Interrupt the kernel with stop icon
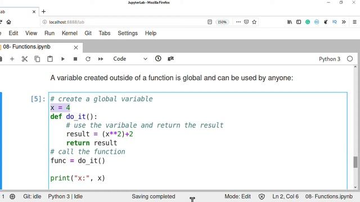The width and height of the screenshot is (360, 202). pyautogui.click(x=75, y=59)
